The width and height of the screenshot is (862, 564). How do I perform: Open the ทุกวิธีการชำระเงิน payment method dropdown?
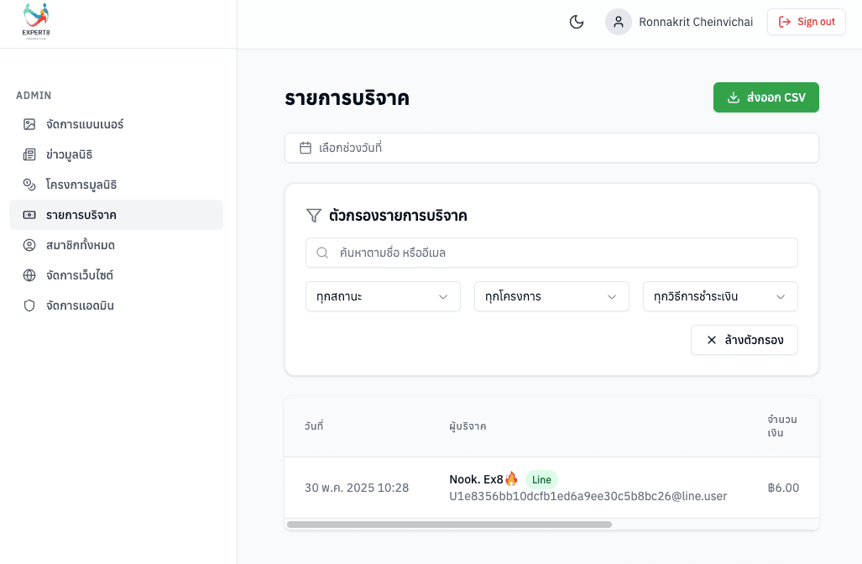coord(720,296)
